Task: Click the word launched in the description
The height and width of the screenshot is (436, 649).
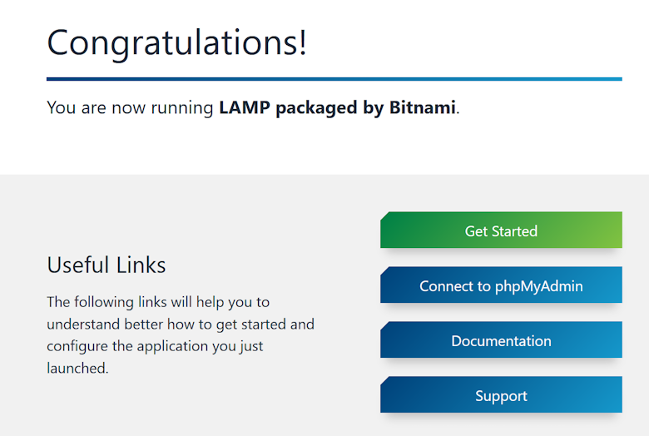Action: pos(77,368)
